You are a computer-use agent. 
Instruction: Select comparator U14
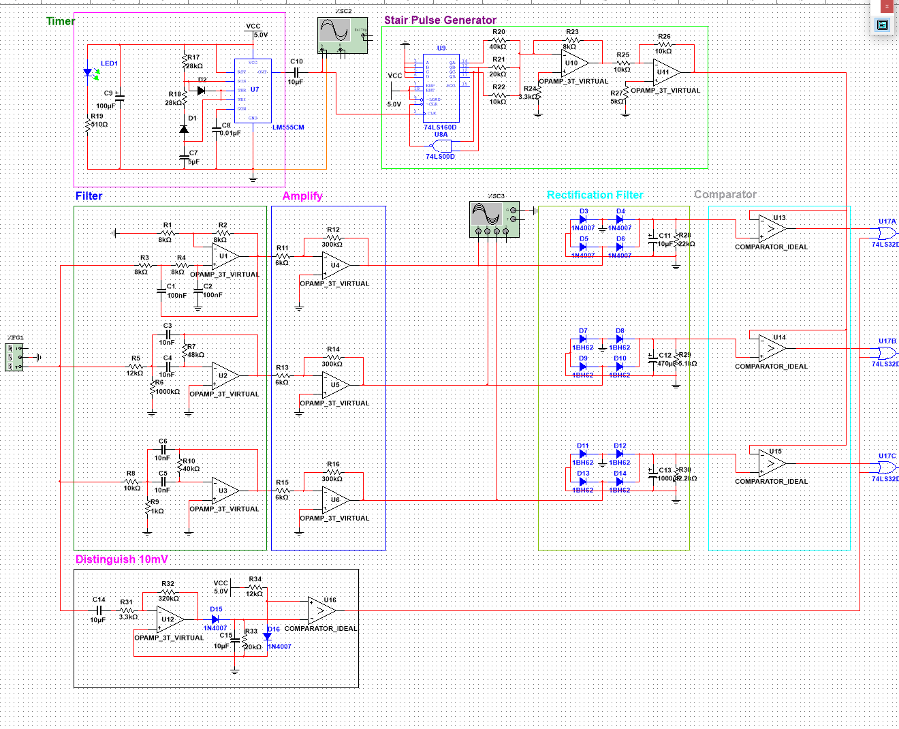pyautogui.click(x=773, y=347)
